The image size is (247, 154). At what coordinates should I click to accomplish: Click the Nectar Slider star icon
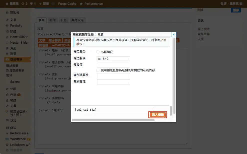click(x=7, y=43)
